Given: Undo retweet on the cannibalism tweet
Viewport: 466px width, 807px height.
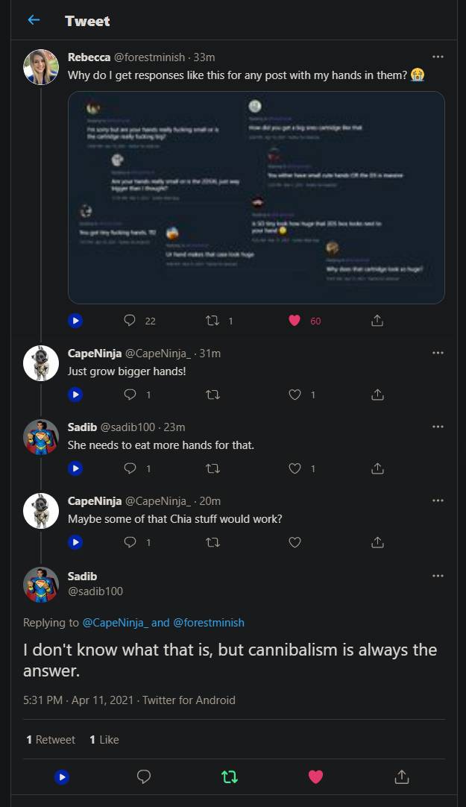Looking at the screenshot, I should [230, 777].
